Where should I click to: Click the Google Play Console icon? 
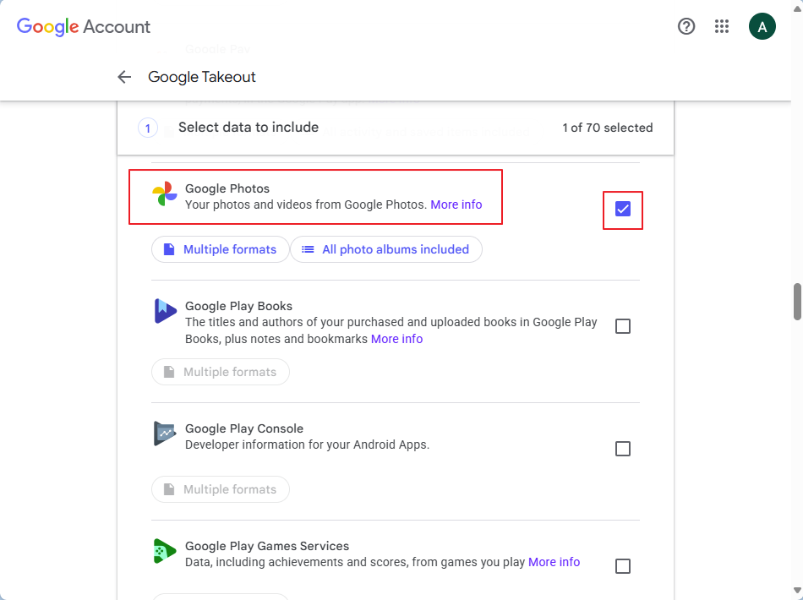point(165,434)
